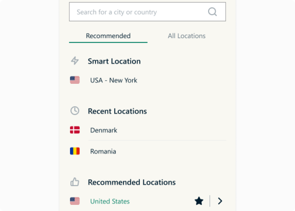Click the Romania flag icon

75,151
